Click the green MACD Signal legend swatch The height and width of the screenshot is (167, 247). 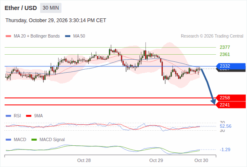[34, 140]
